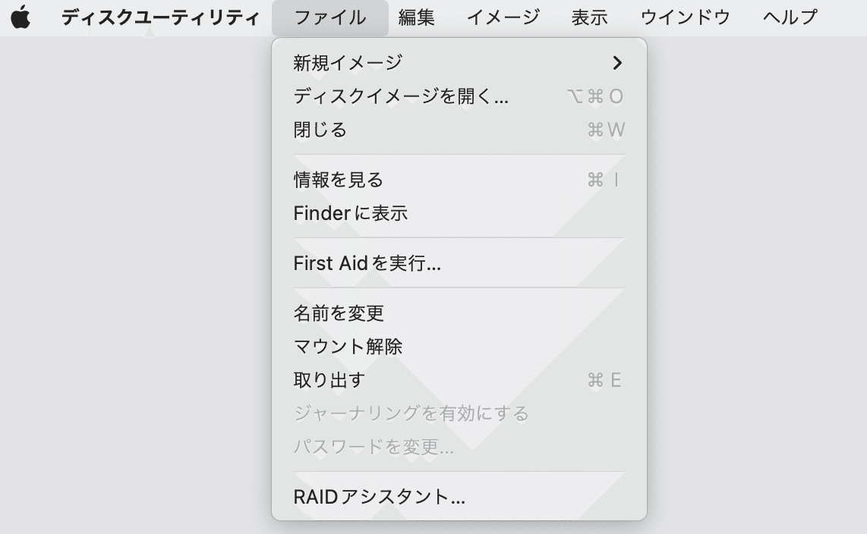Open the ディスクユーティリティ application menu
The image size is (867, 534).
click(x=160, y=17)
